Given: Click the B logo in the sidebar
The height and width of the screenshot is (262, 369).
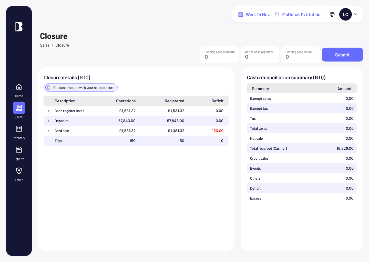Looking at the screenshot, I should [19, 27].
